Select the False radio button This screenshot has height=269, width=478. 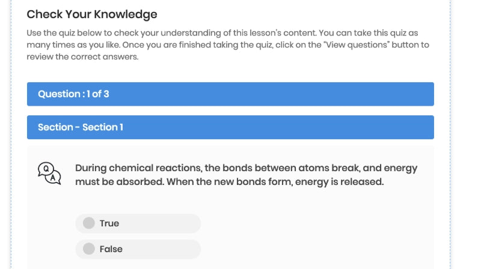click(x=89, y=249)
